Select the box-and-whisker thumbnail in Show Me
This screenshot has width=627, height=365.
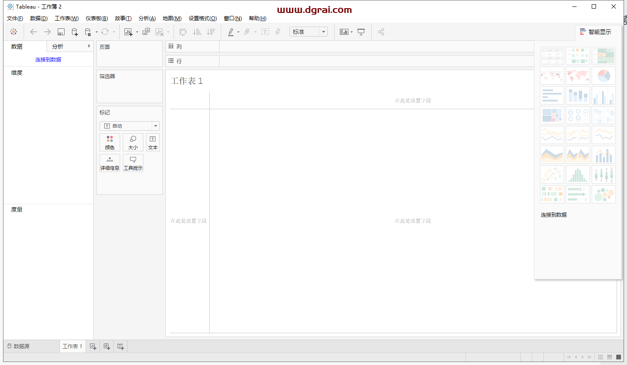pos(604,175)
